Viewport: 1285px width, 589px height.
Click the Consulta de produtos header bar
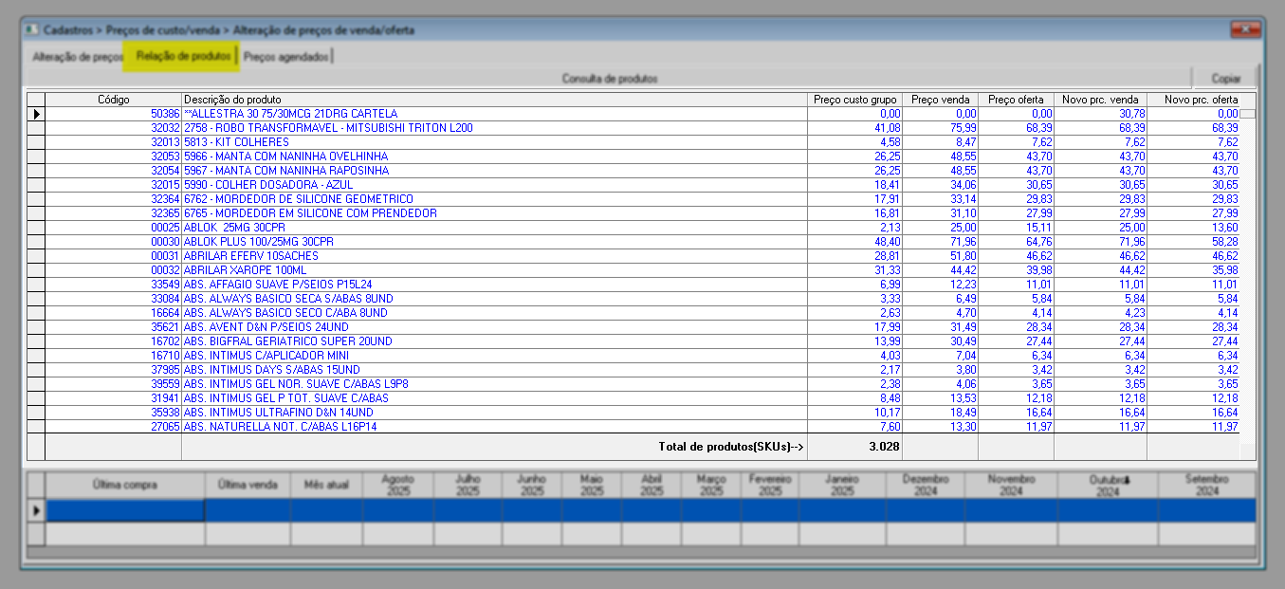coord(609,79)
